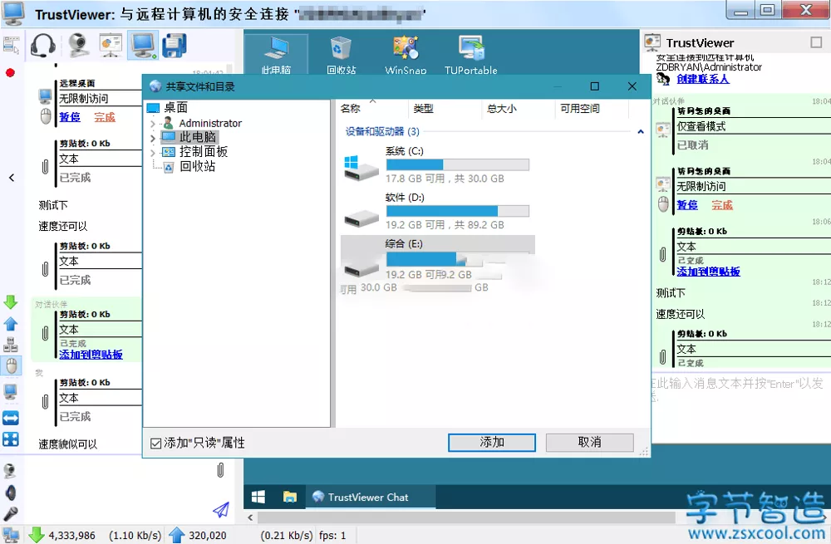
Task: Select the 综合 (E:) drive
Action: click(437, 258)
